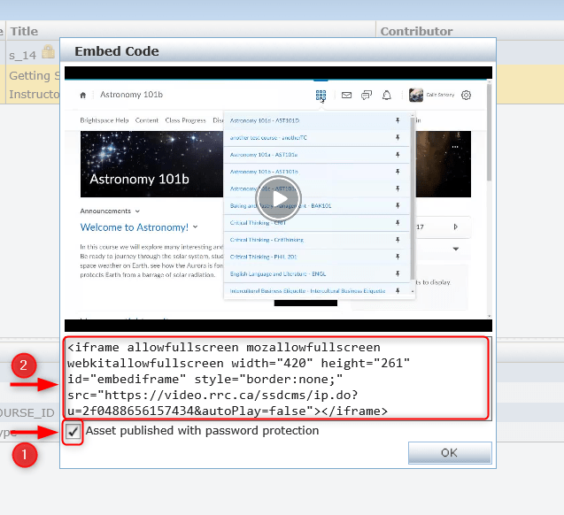Open the bell notifications icon
564x515 pixels.
coord(387,95)
